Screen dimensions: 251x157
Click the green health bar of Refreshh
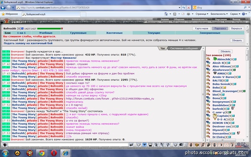[x=49, y=28]
